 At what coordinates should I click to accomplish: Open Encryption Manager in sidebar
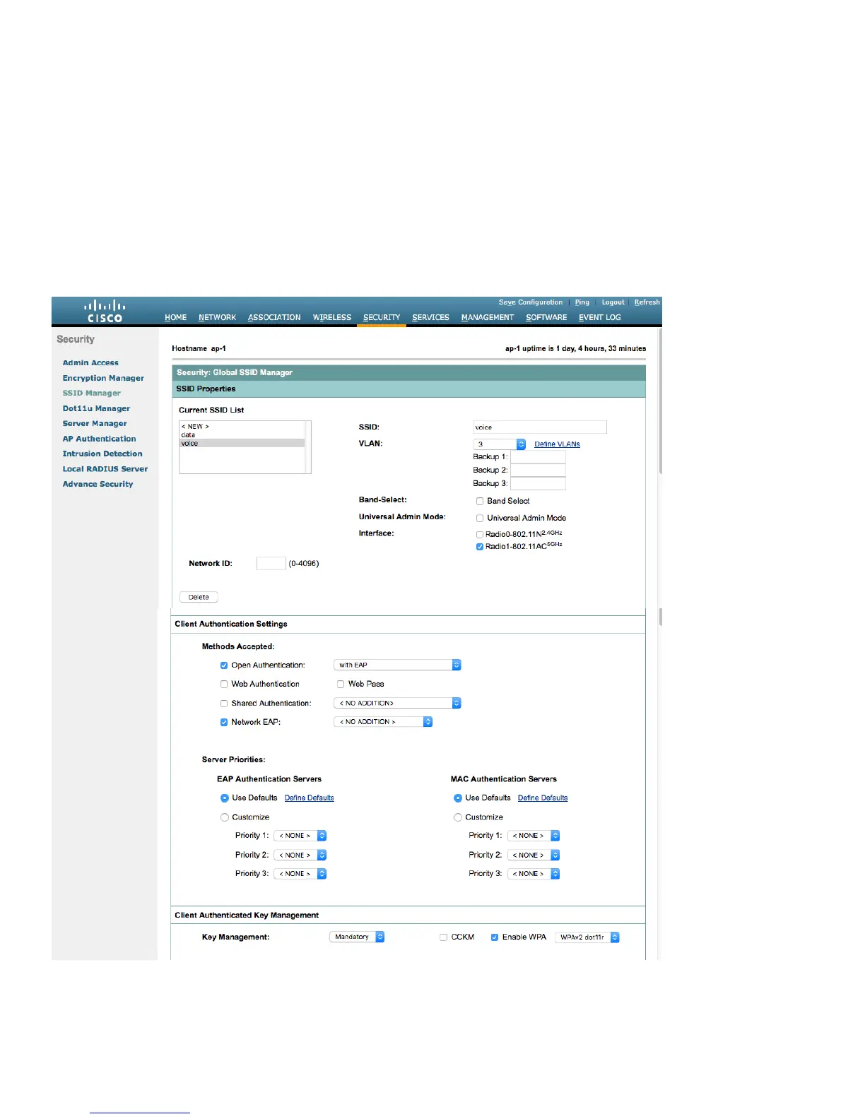click(x=103, y=379)
